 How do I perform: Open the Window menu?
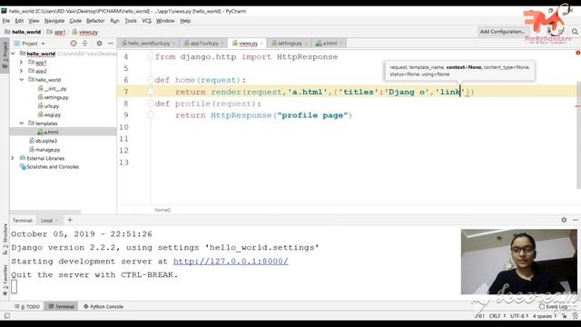165,21
